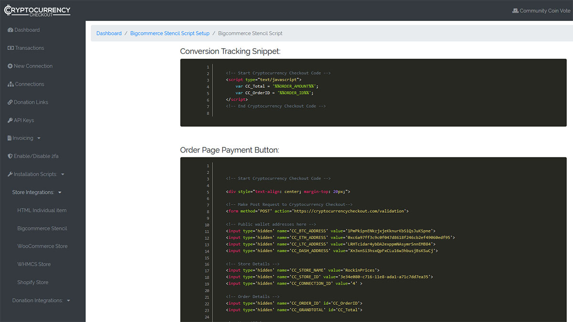573x322 pixels.
Task: Open WooCommerce Store integration
Action: click(x=42, y=246)
